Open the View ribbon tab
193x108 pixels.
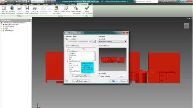click(52, 4)
